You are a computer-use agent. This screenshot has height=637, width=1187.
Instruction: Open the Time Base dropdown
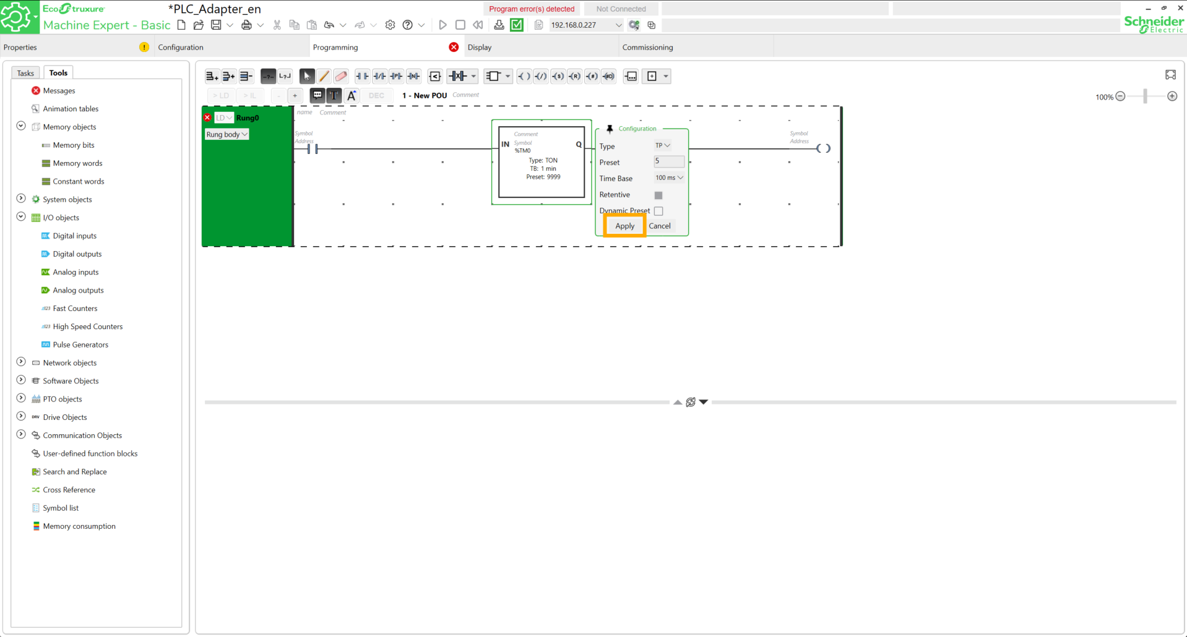coord(669,178)
